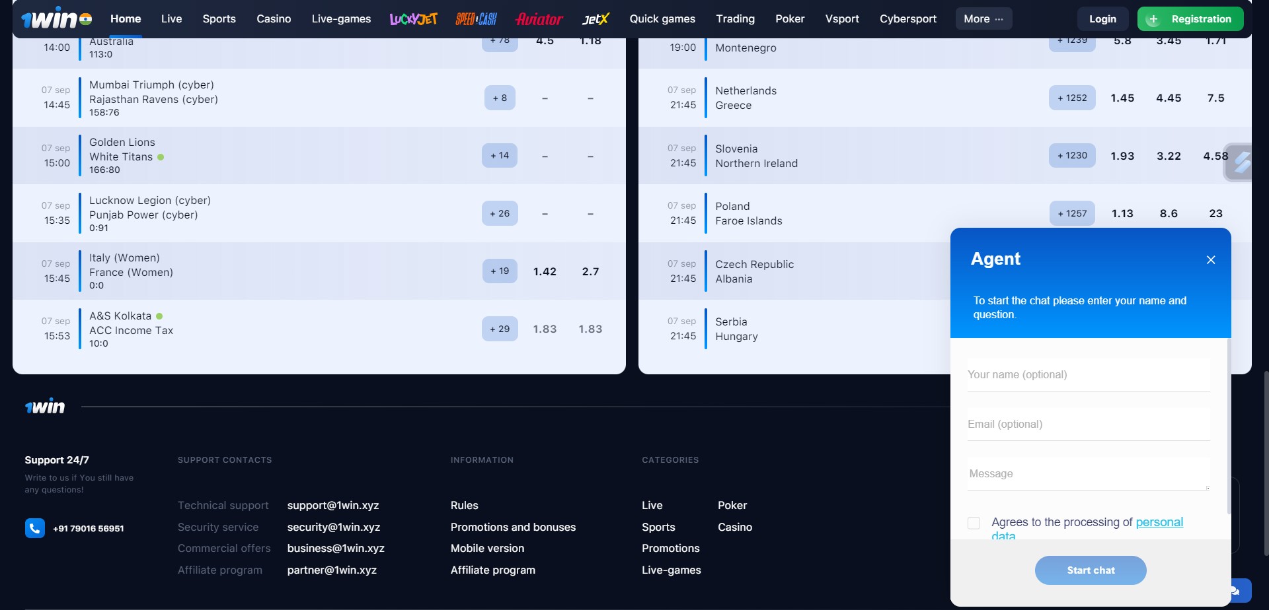
Task: Open the Aviator game from the top navigation
Action: [x=539, y=18]
